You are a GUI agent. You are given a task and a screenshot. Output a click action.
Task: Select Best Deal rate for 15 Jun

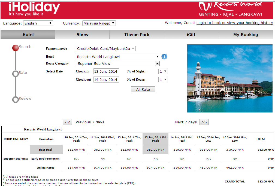(208, 150)
